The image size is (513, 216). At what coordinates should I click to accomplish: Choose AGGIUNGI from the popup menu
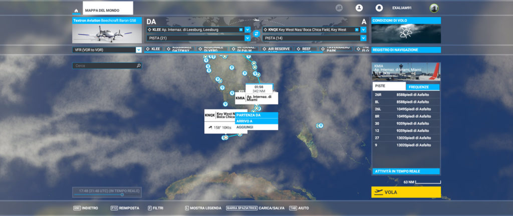(x=257, y=127)
